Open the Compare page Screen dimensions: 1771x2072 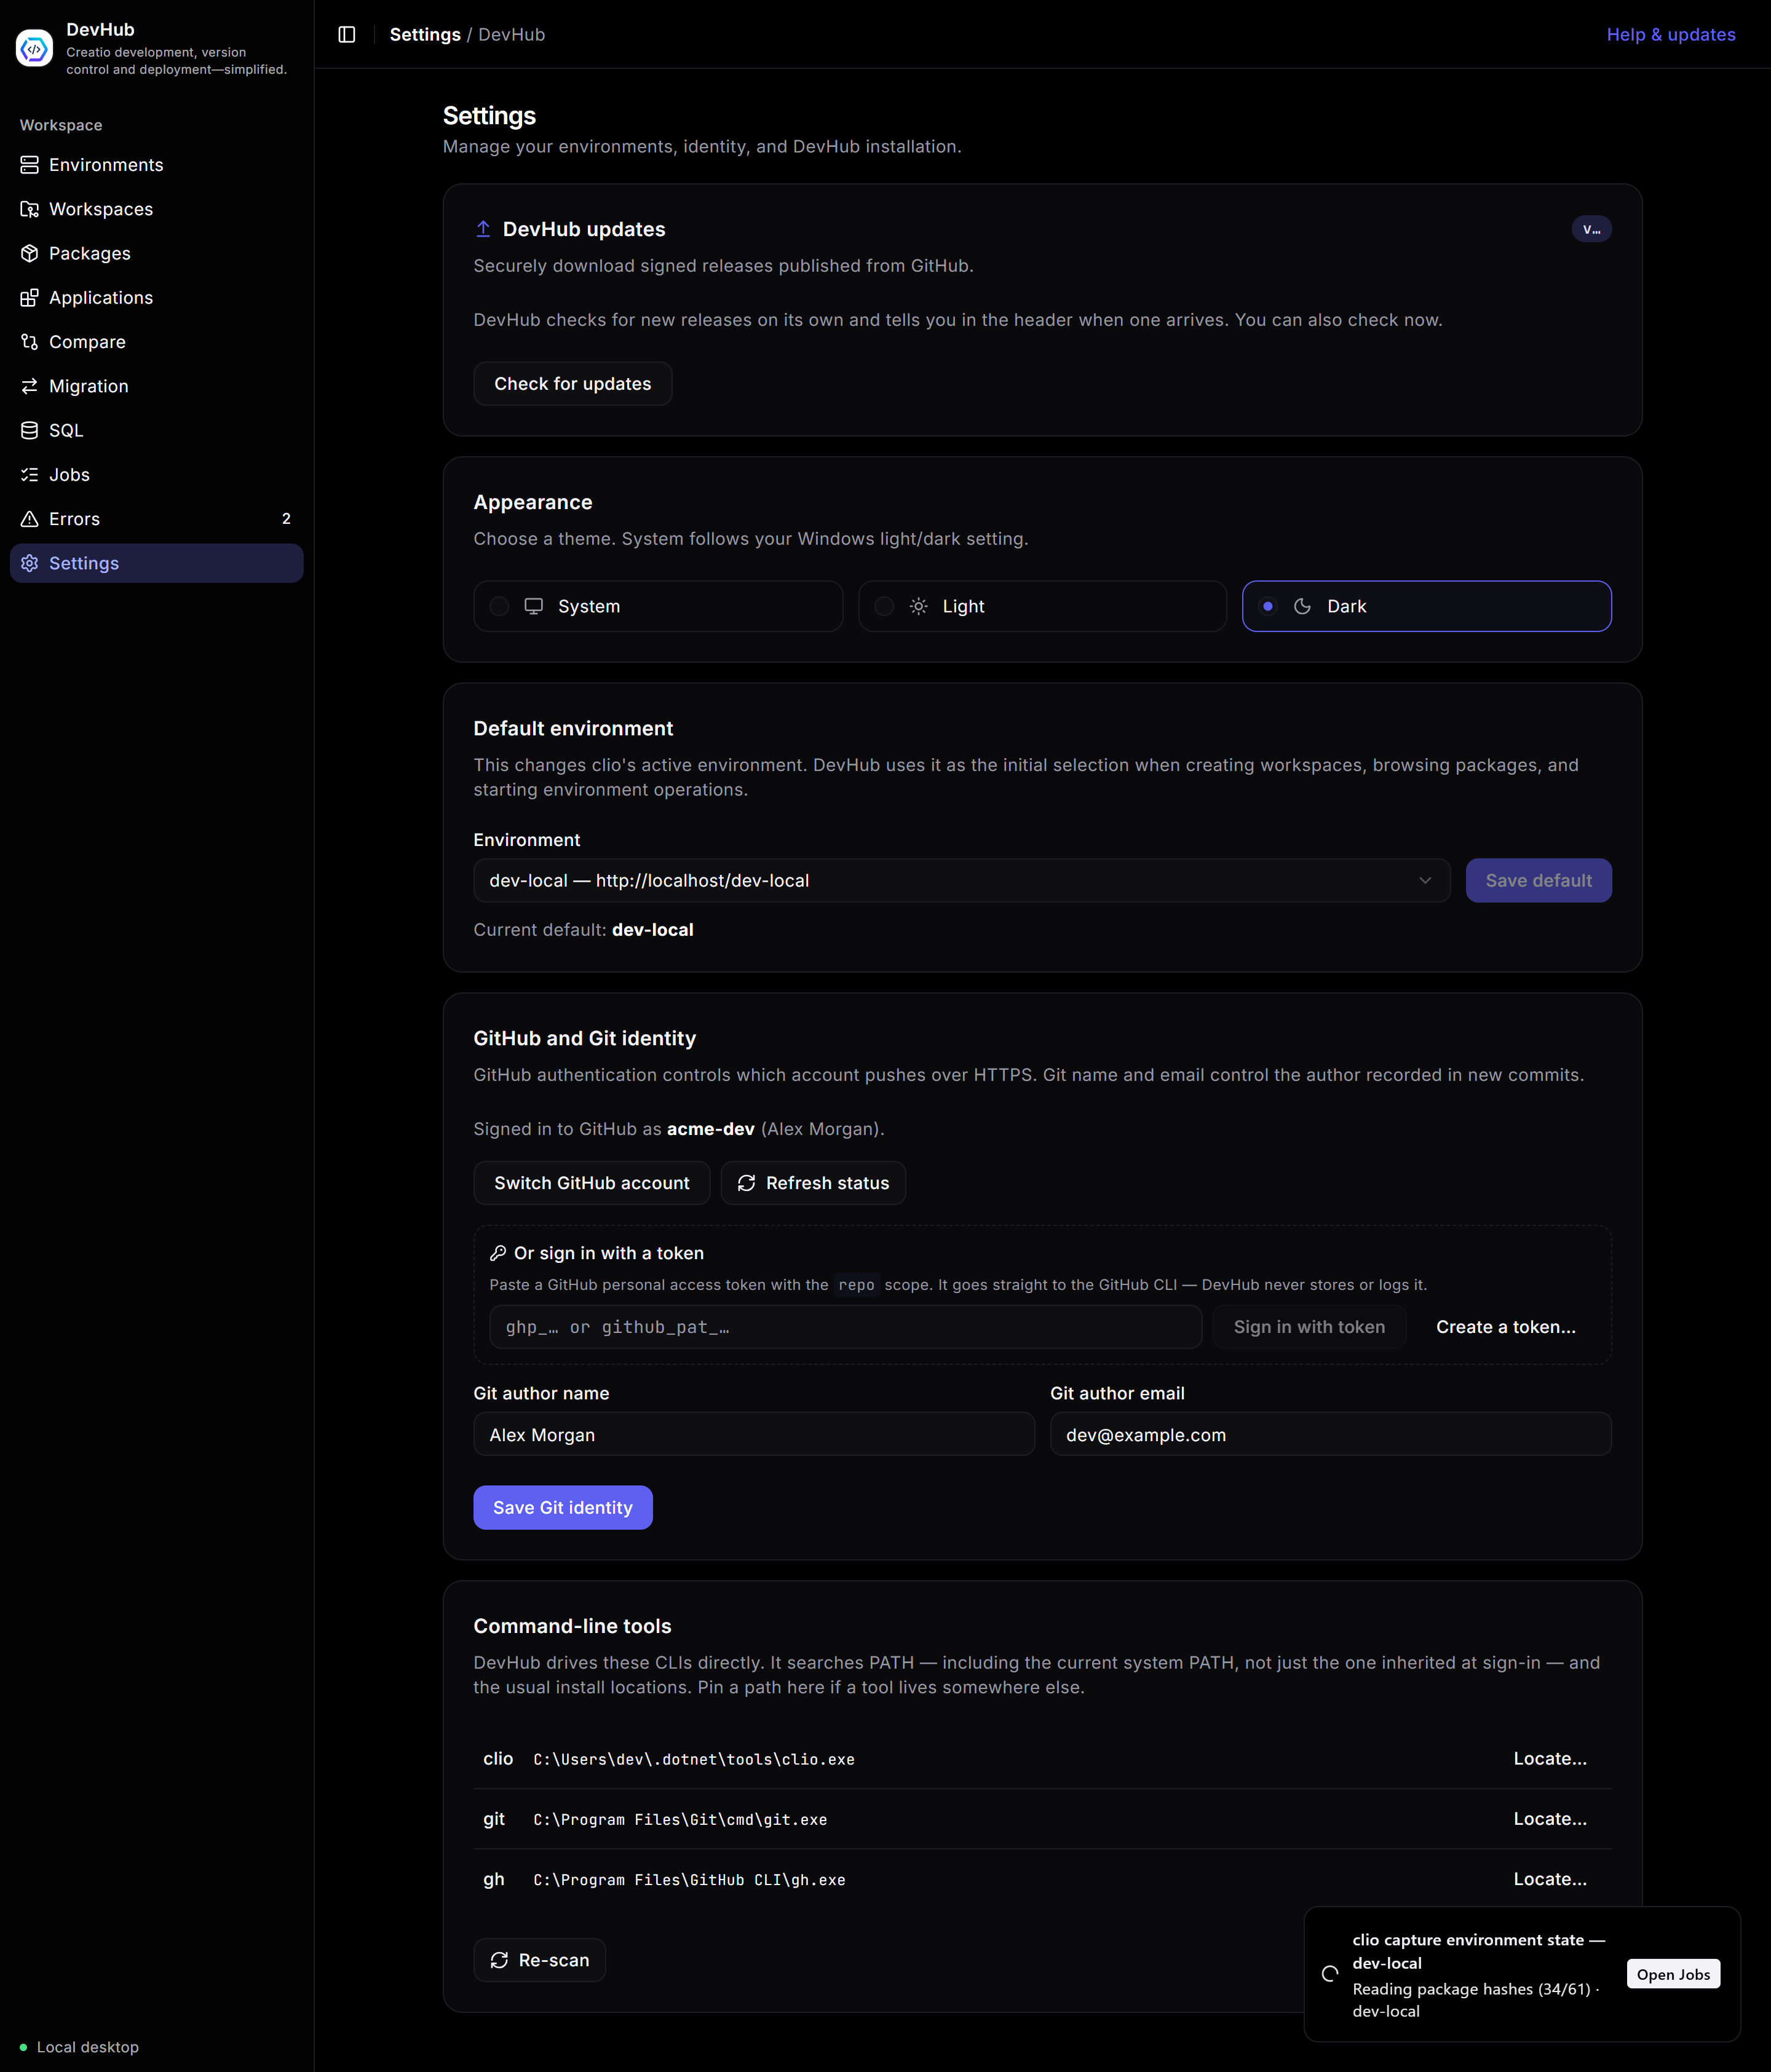coord(156,342)
